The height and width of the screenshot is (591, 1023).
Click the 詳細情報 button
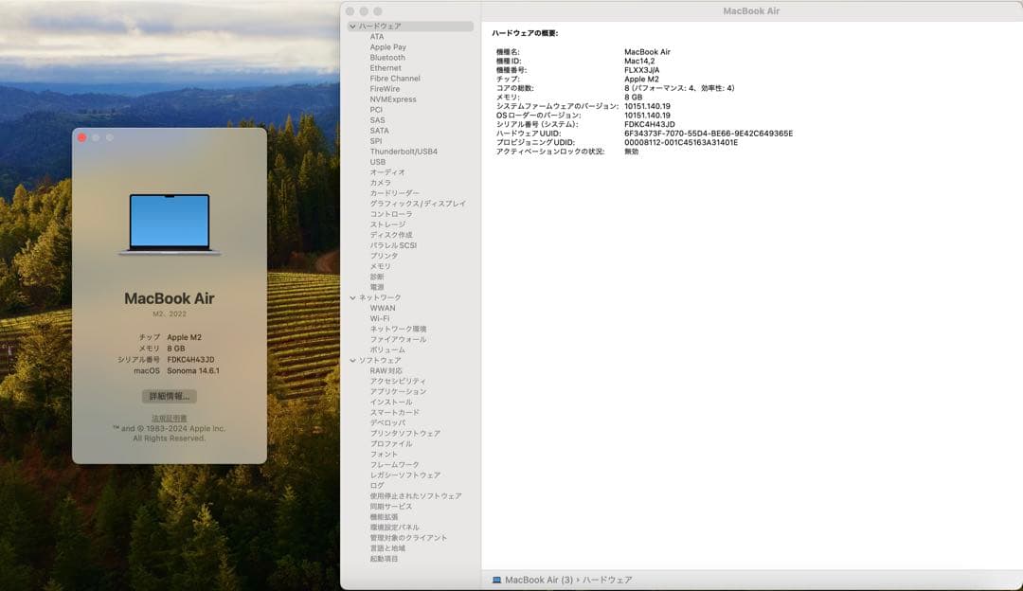pyautogui.click(x=169, y=396)
